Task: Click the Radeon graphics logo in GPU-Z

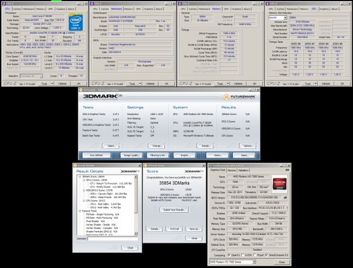Action: coord(280,184)
